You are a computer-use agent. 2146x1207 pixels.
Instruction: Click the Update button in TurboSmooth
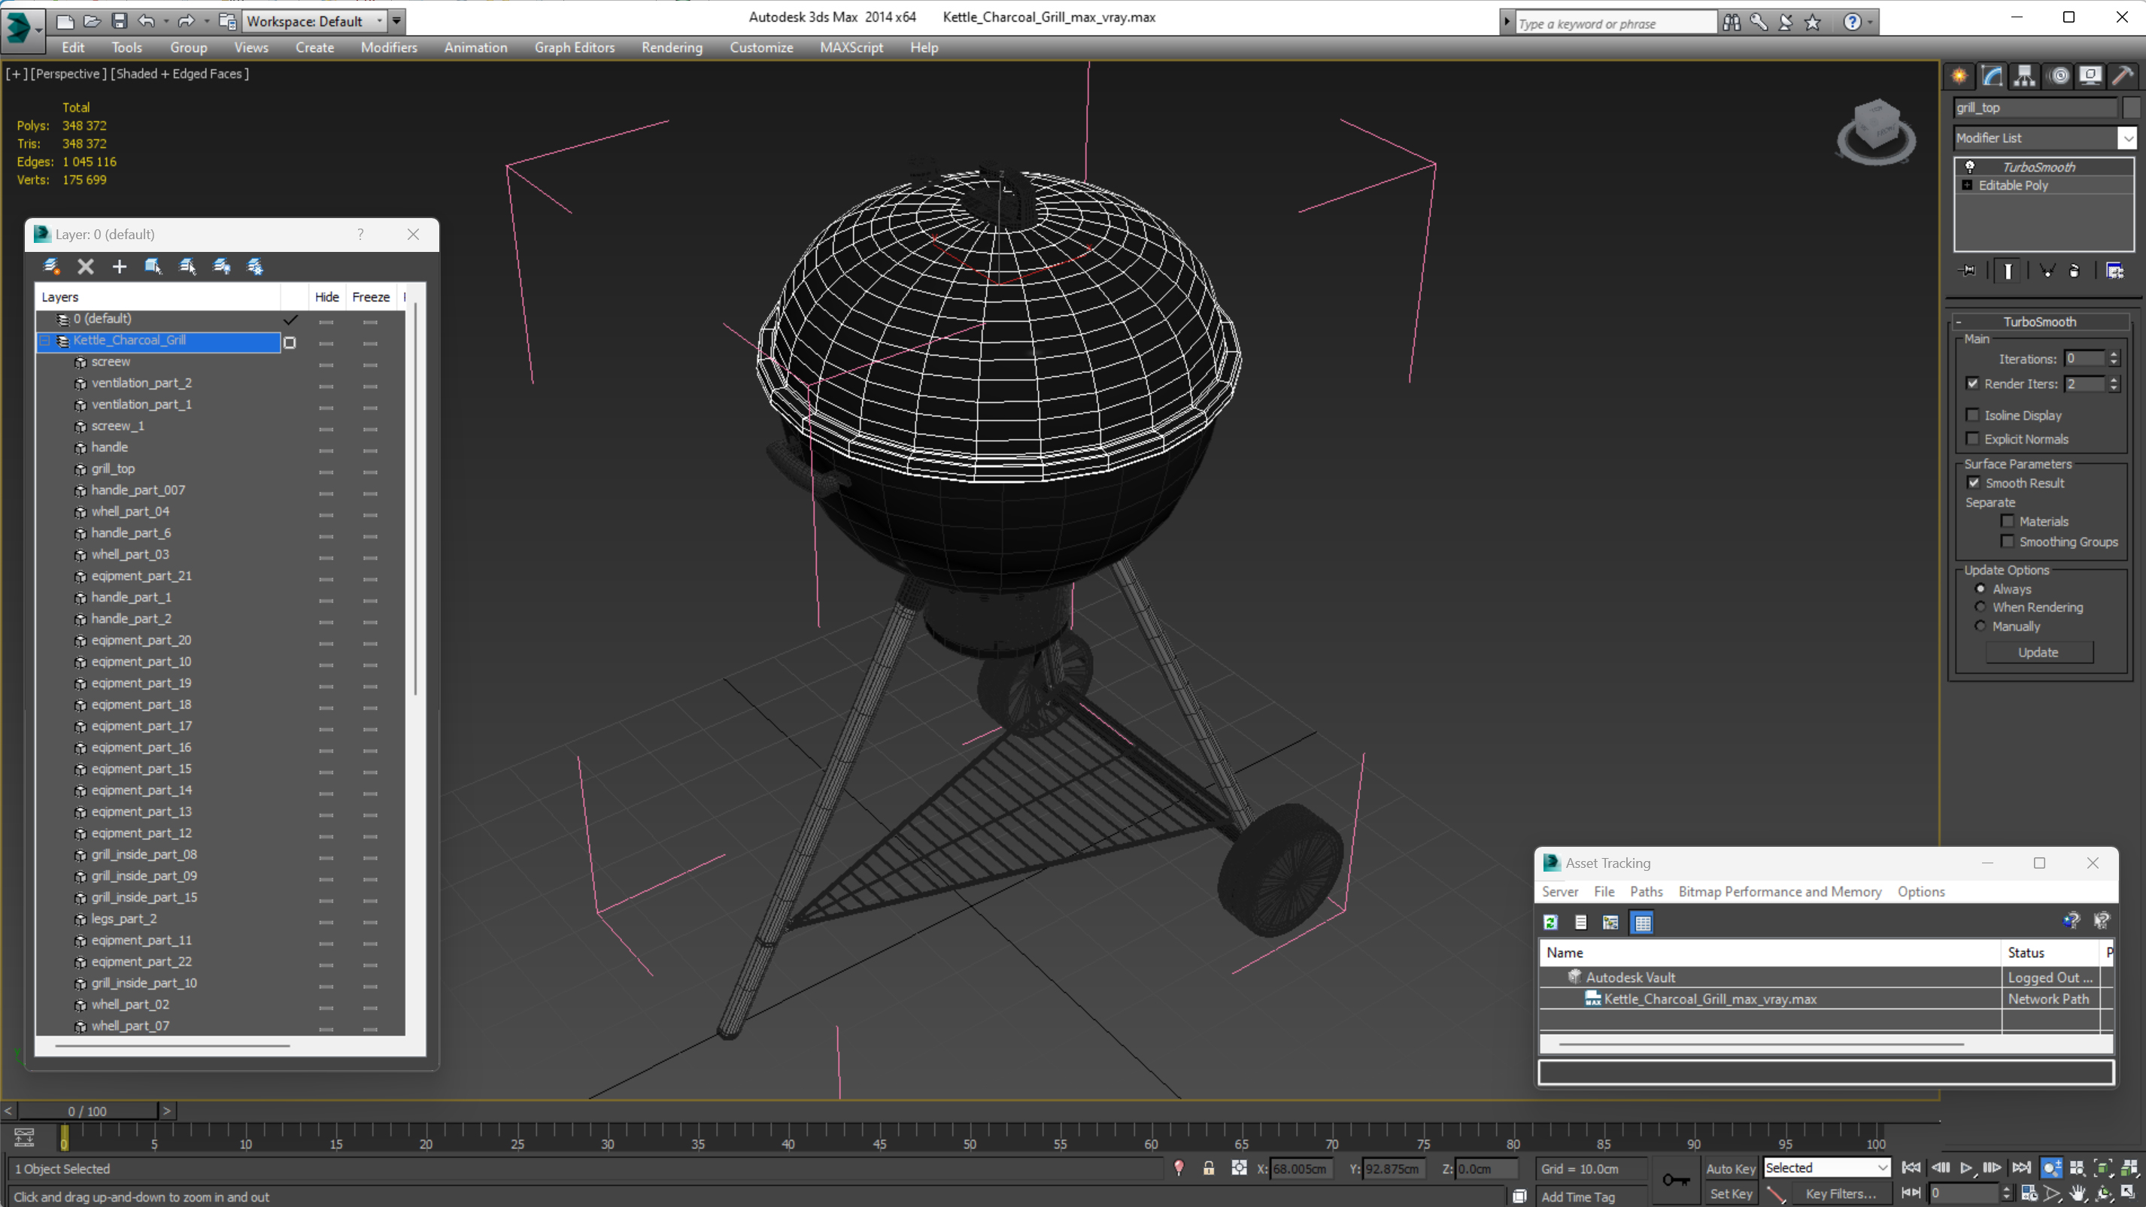pos(2038,652)
